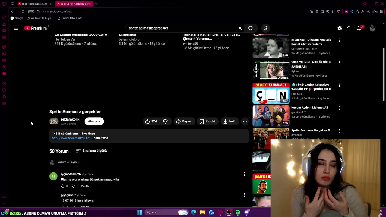Image resolution: width=386 pixels, height=217 pixels.
Task: Open menu for iş bankası 10 kasım video
Action: [340, 40]
